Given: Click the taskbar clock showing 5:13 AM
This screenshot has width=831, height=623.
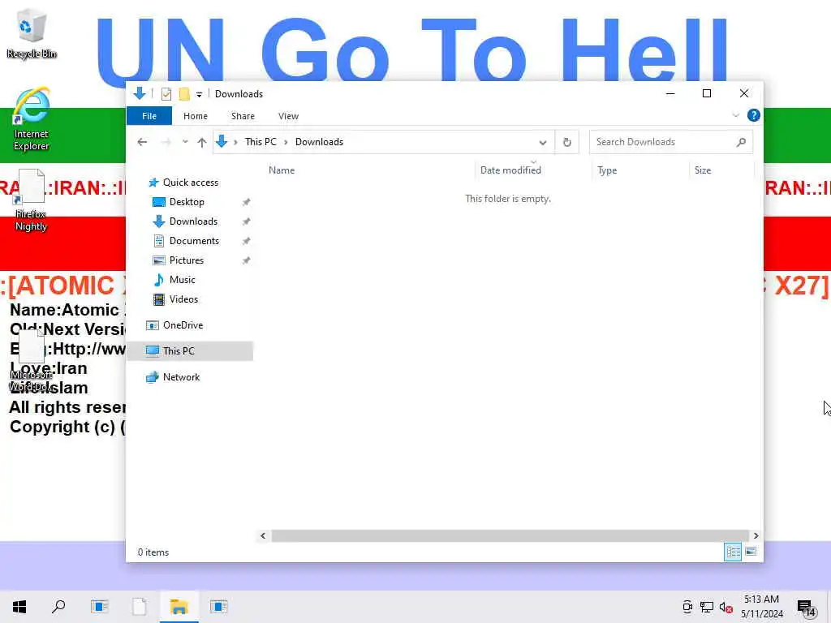Looking at the screenshot, I should tap(761, 607).
